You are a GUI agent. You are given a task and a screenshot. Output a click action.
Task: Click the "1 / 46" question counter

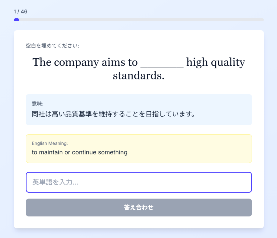click(21, 12)
